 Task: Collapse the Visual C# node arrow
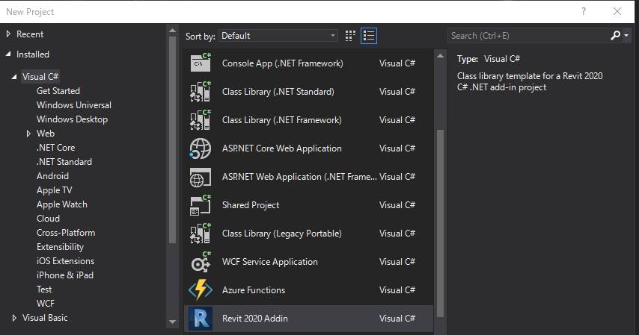click(14, 76)
